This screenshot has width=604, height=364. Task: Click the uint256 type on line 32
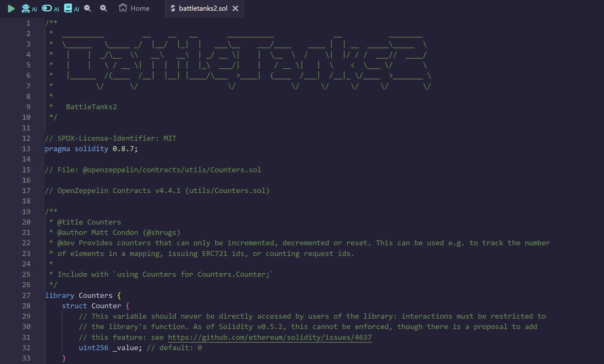tap(93, 348)
